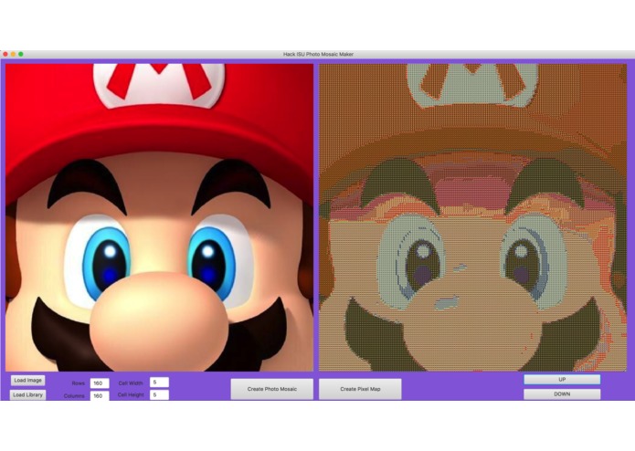Click the Cell Width label
635x451 pixels.
pos(131,383)
